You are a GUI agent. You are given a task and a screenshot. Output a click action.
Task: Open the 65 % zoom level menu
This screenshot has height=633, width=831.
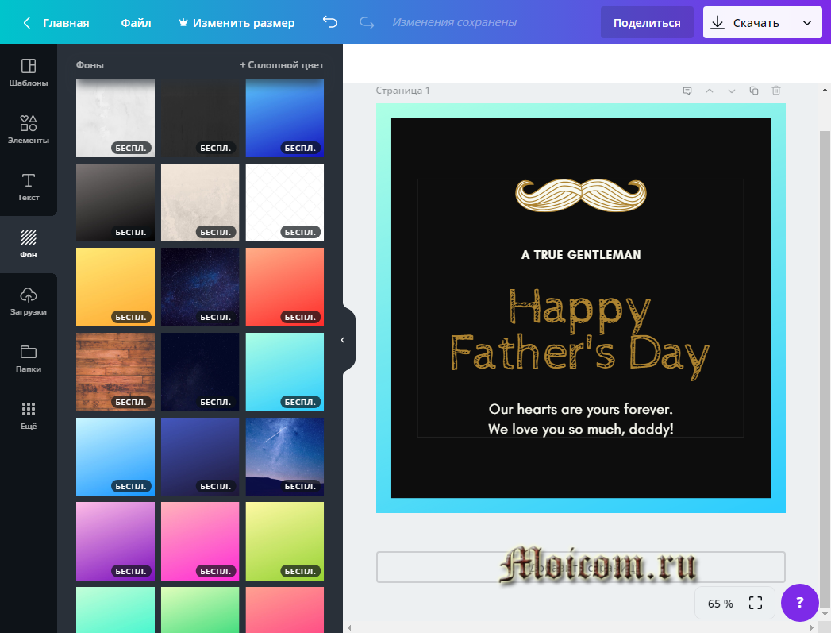click(721, 604)
